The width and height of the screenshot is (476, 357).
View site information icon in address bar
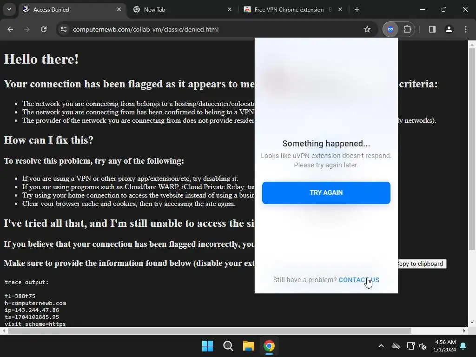(x=64, y=29)
